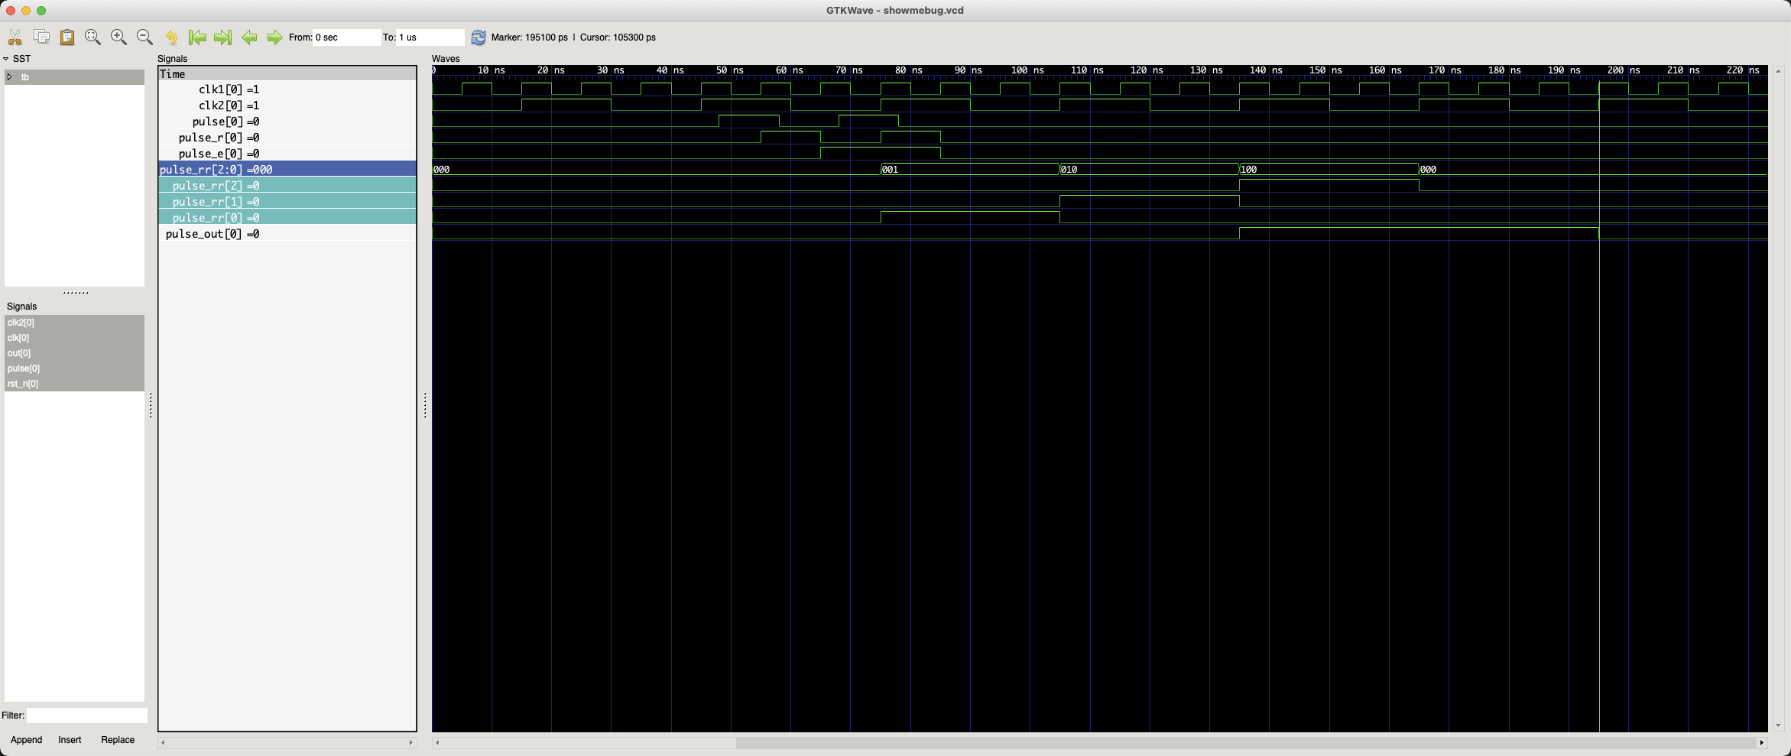
Task: Click the waves vertical scrollbar down arrow
Action: click(x=1778, y=725)
